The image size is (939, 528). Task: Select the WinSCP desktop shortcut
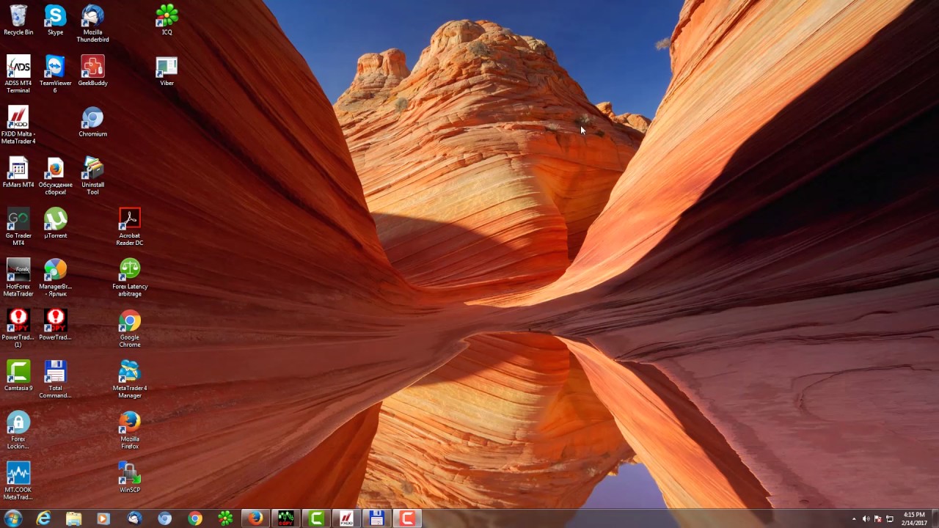(x=130, y=477)
